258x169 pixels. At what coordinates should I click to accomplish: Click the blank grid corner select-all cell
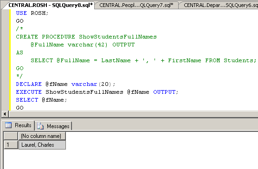point(11,136)
